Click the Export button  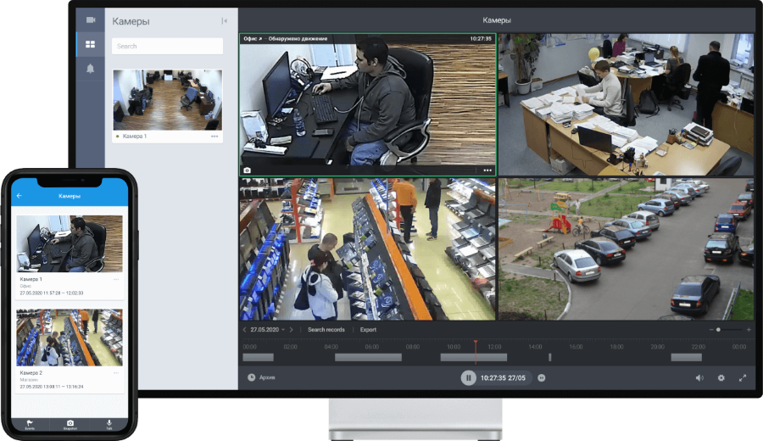click(x=368, y=329)
